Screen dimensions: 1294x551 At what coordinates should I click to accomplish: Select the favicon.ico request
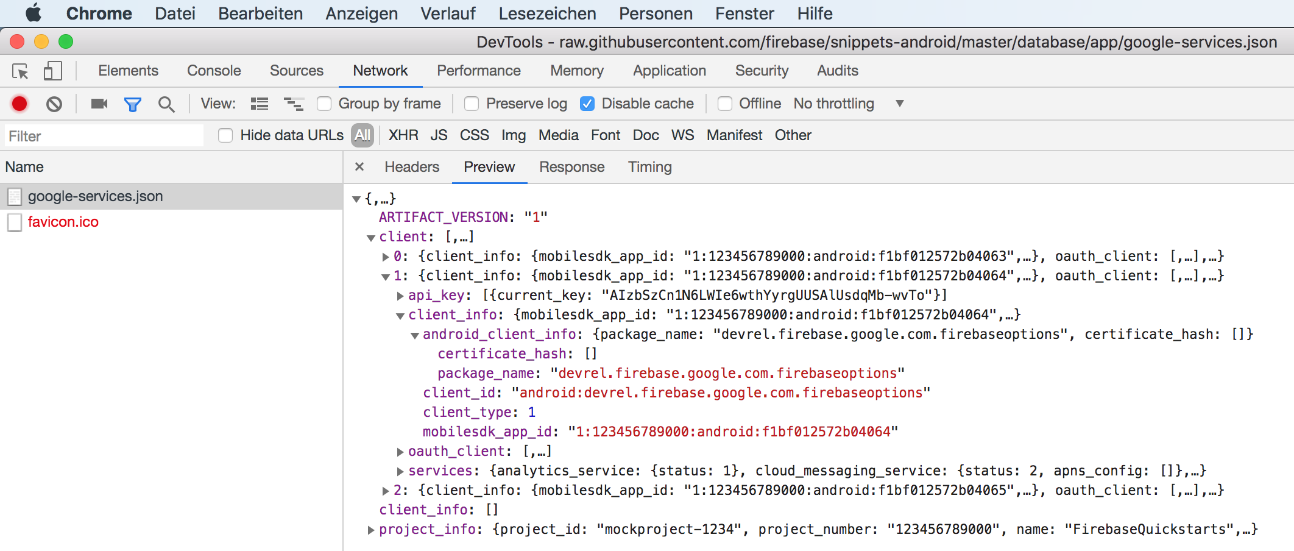coord(171,222)
